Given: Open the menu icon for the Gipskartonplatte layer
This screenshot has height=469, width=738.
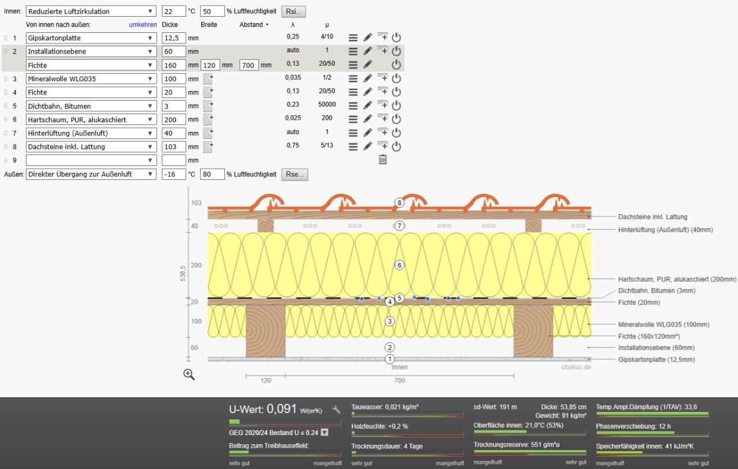Looking at the screenshot, I should (x=353, y=38).
